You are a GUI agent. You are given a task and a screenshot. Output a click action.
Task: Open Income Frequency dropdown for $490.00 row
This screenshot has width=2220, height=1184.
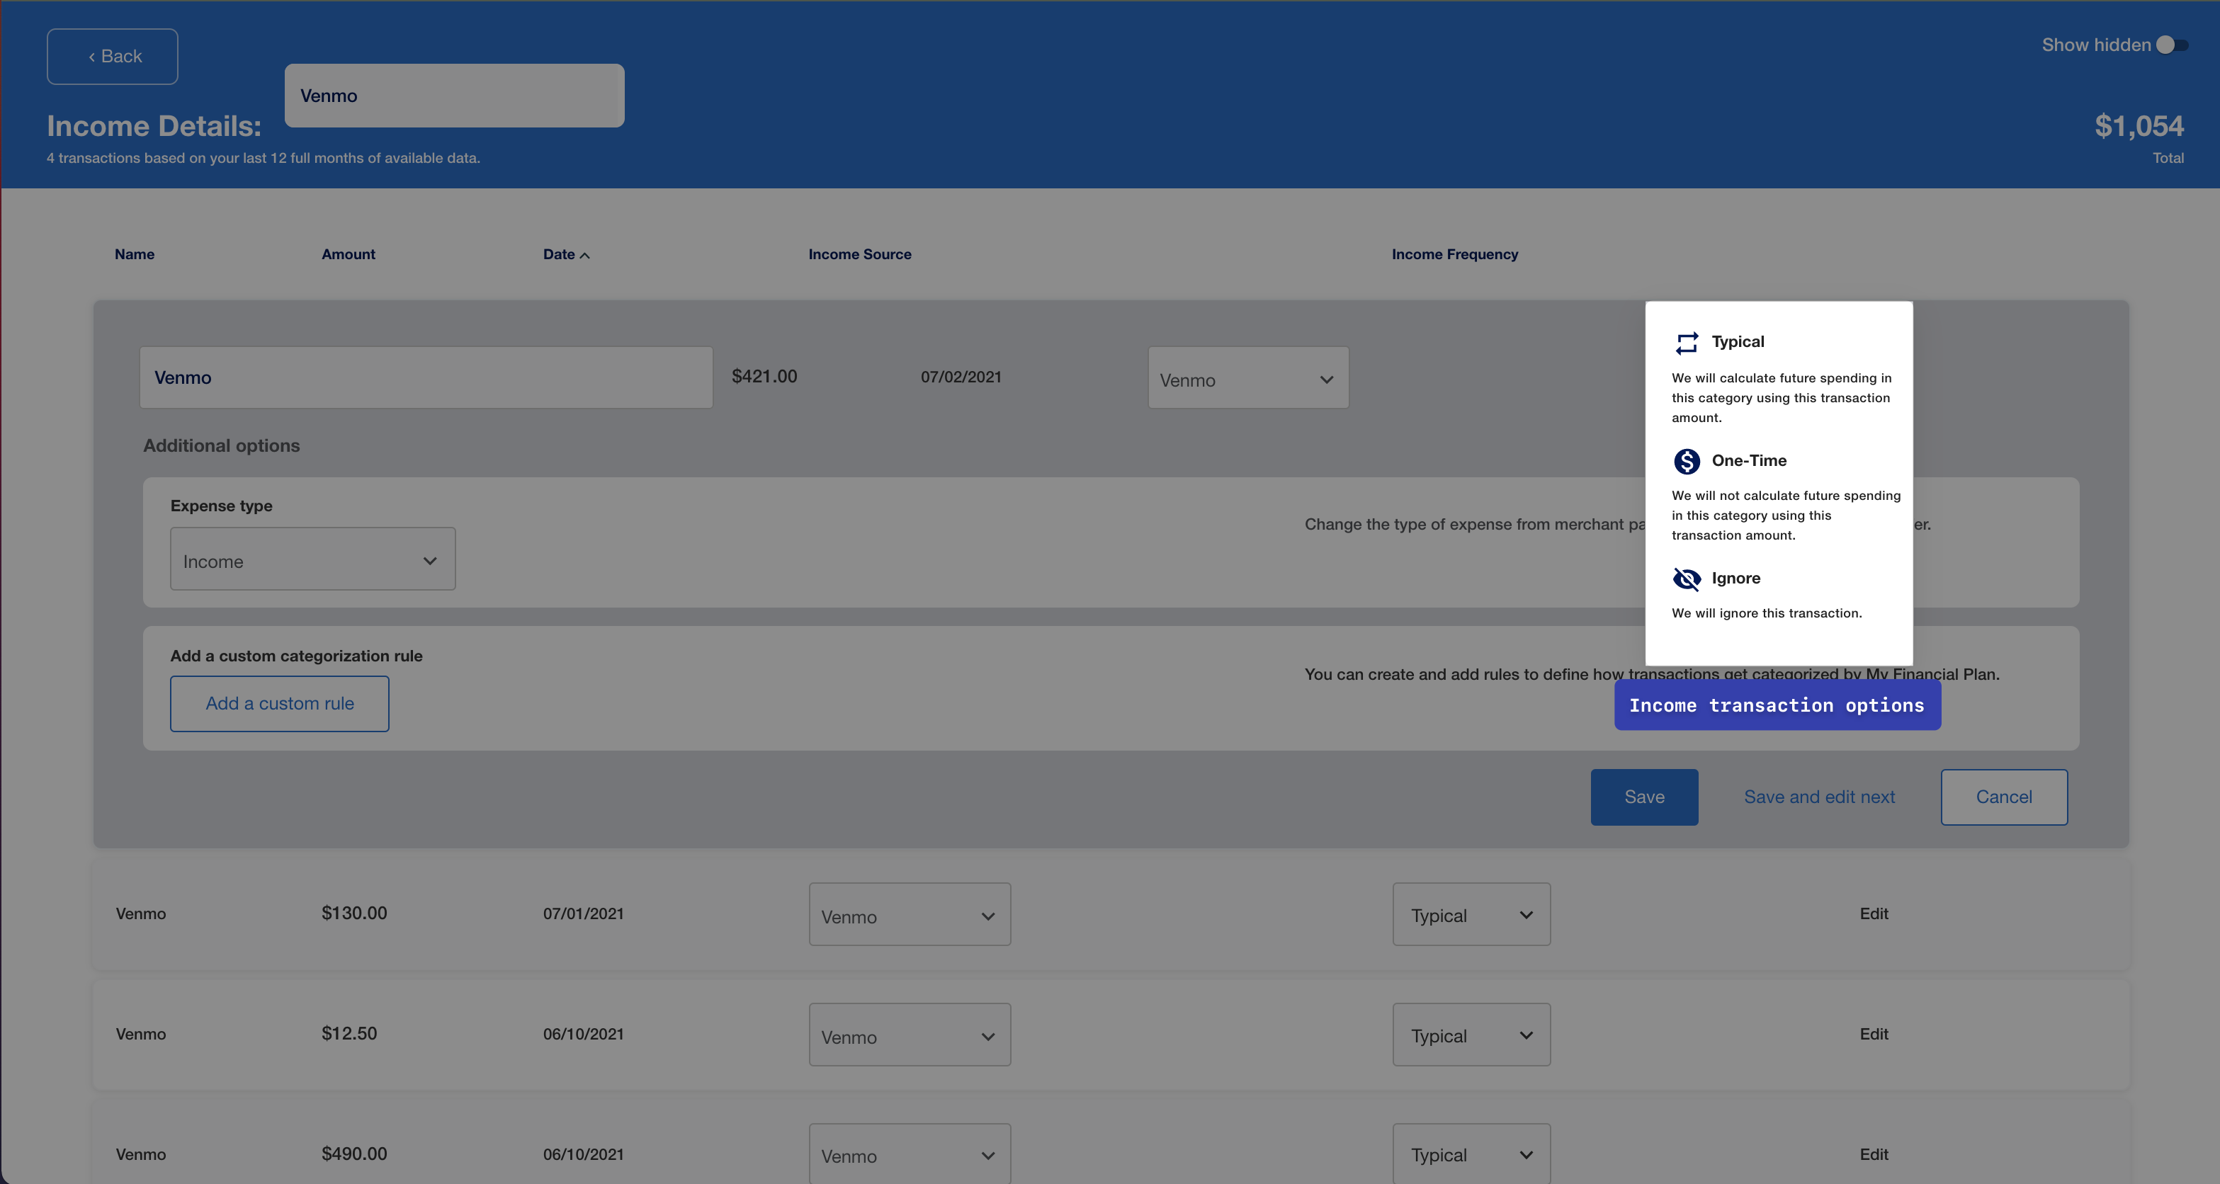pos(1471,1154)
